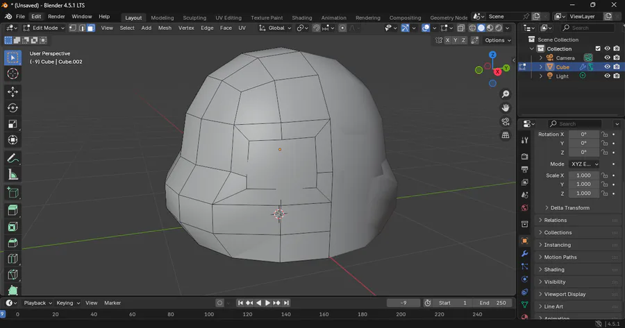The height and width of the screenshot is (328, 625).
Task: Activate the 3D Cursor tool
Action: click(x=12, y=74)
